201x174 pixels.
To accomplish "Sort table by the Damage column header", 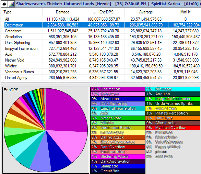I will pos(63,12).
